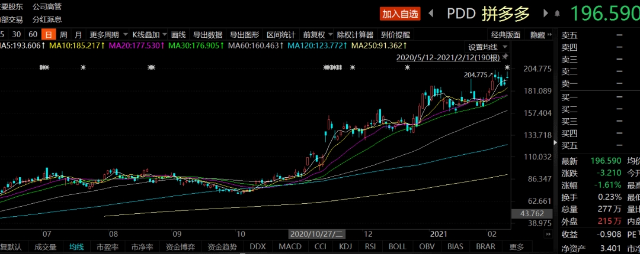The image size is (640, 254).
Task: Select the 月 monthly period
Action: coord(78,35)
